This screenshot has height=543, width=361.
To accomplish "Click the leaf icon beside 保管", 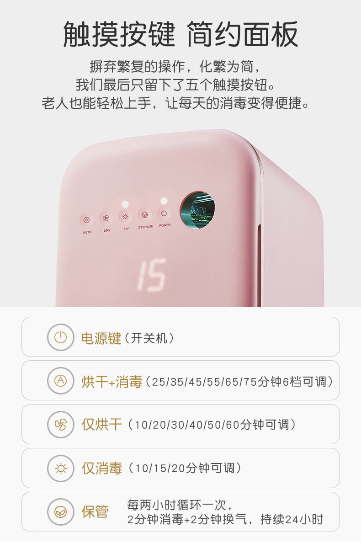I will (x=61, y=512).
